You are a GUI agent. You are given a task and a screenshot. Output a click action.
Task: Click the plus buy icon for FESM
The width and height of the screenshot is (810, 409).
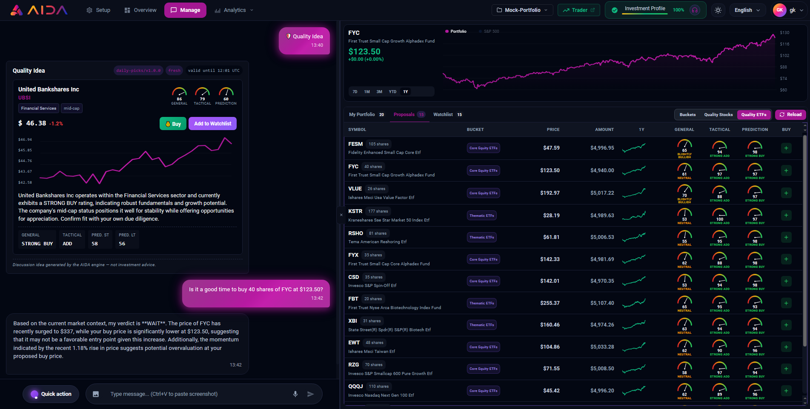coord(786,148)
